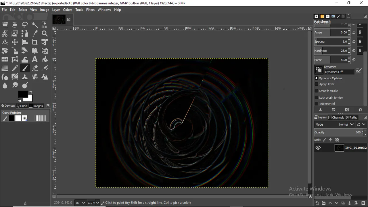Select the Airbrush tool
368x207 pixels.
[x=45, y=68]
